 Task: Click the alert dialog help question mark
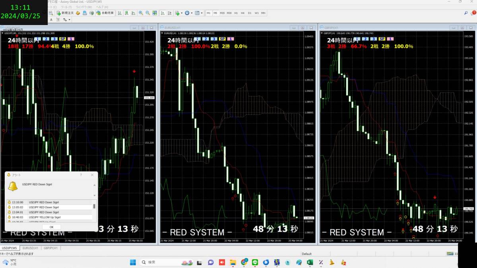click(81, 175)
